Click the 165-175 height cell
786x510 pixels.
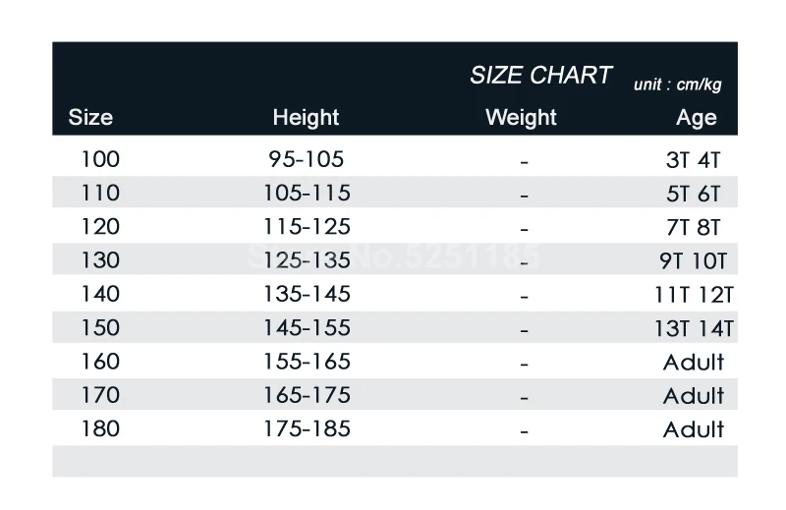pyautogui.click(x=307, y=395)
